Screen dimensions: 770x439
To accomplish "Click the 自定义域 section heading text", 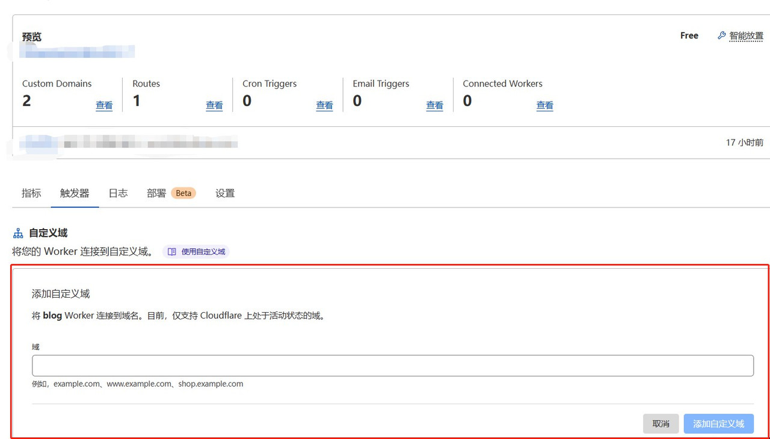I will click(48, 233).
